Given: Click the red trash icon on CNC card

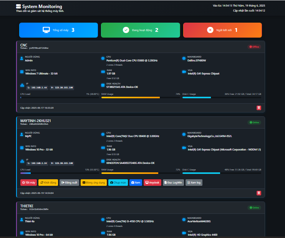Looking at the screenshot, I should click(x=258, y=108).
